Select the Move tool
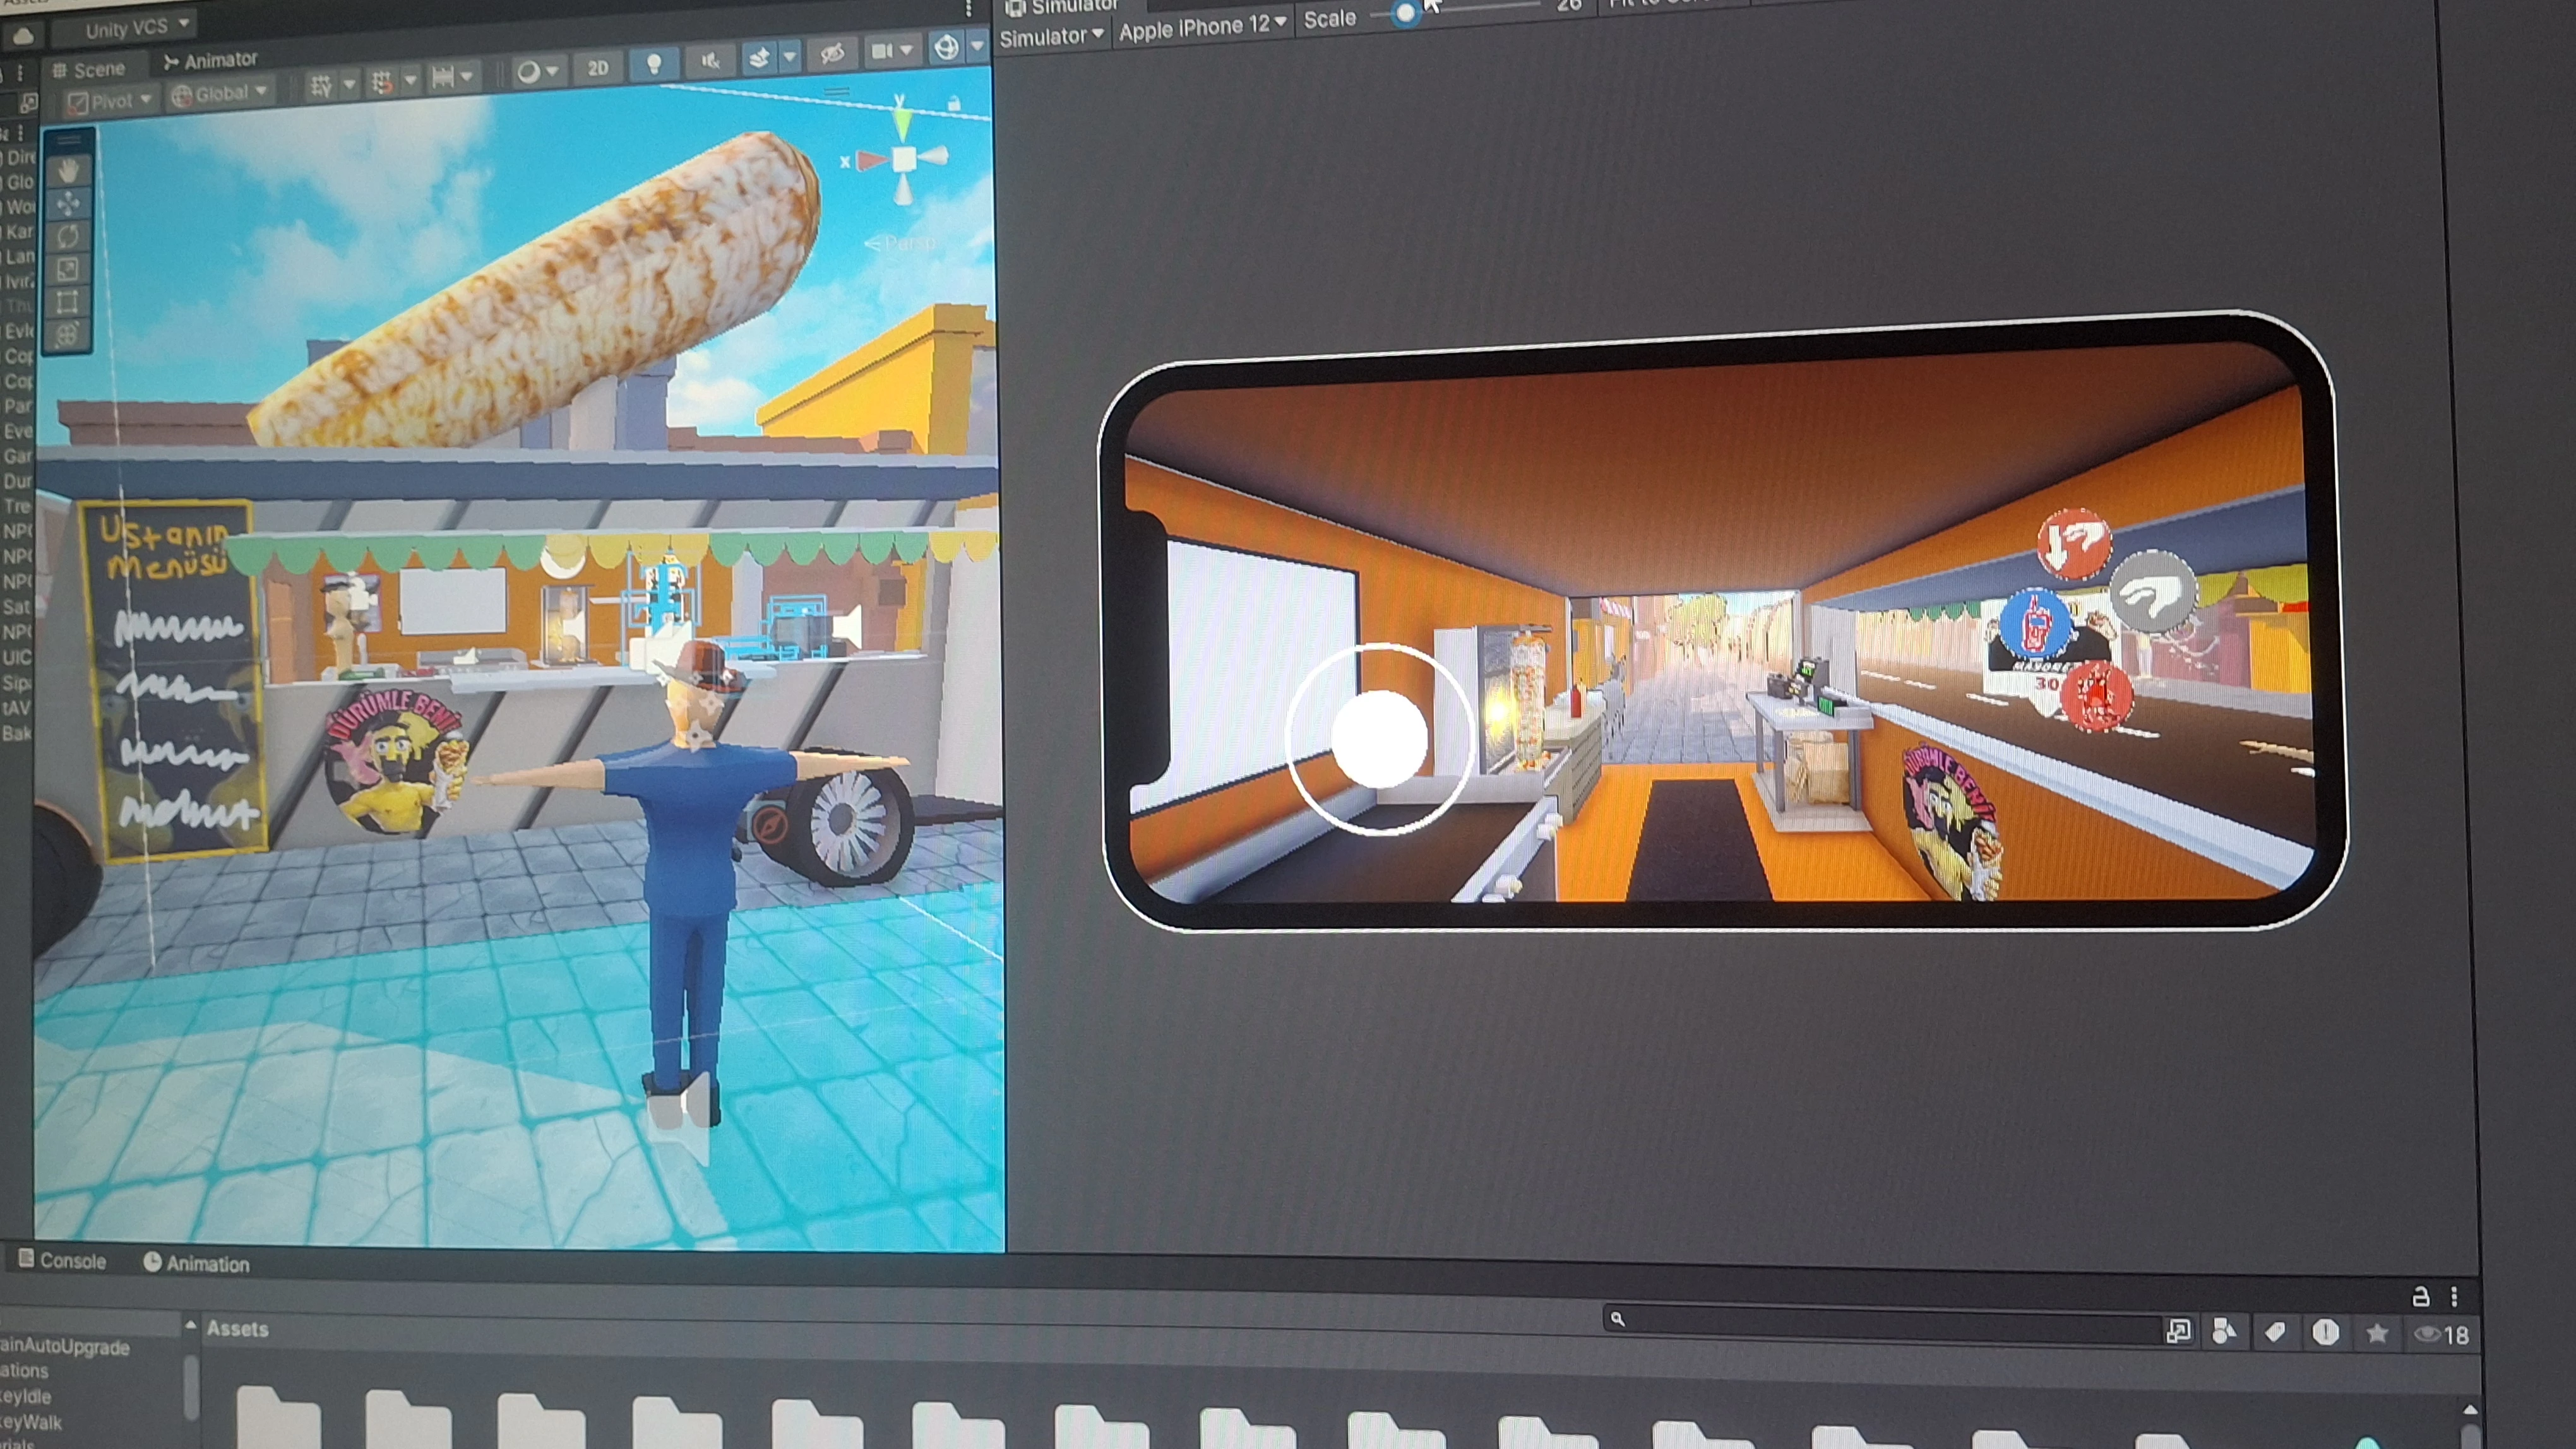This screenshot has width=2576, height=1449. (x=68, y=204)
